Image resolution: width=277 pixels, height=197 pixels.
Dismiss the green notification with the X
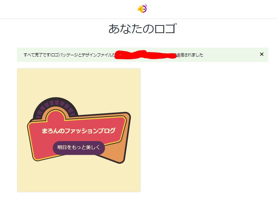pos(262,54)
